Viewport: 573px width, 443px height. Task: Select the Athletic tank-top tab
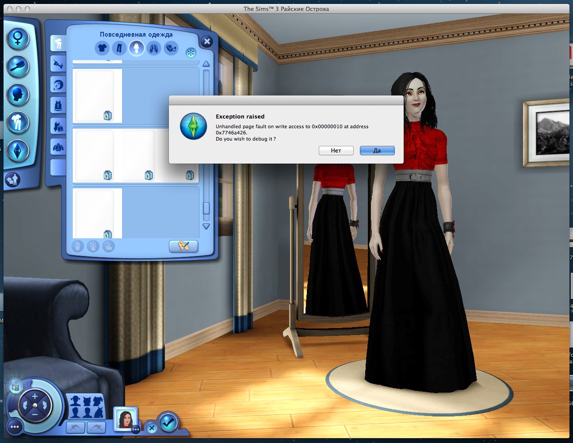[x=58, y=105]
